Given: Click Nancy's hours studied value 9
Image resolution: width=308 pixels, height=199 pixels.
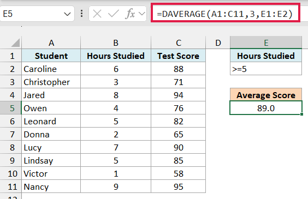Looking at the screenshot, I should click(x=116, y=187).
